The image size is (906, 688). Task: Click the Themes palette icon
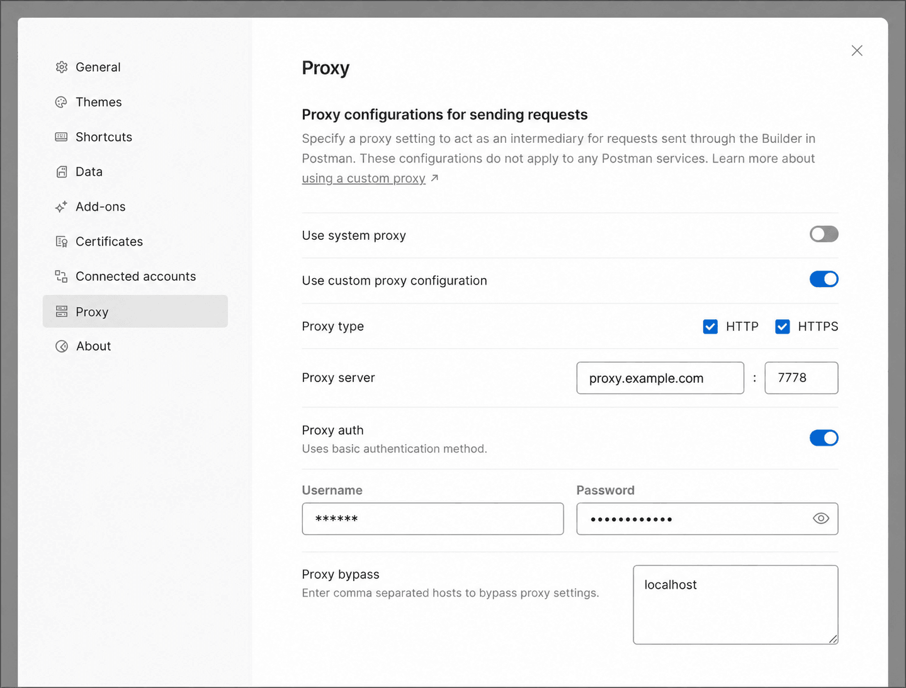(x=61, y=102)
